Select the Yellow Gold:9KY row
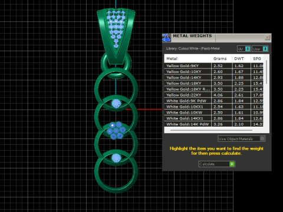 [x=214, y=66]
